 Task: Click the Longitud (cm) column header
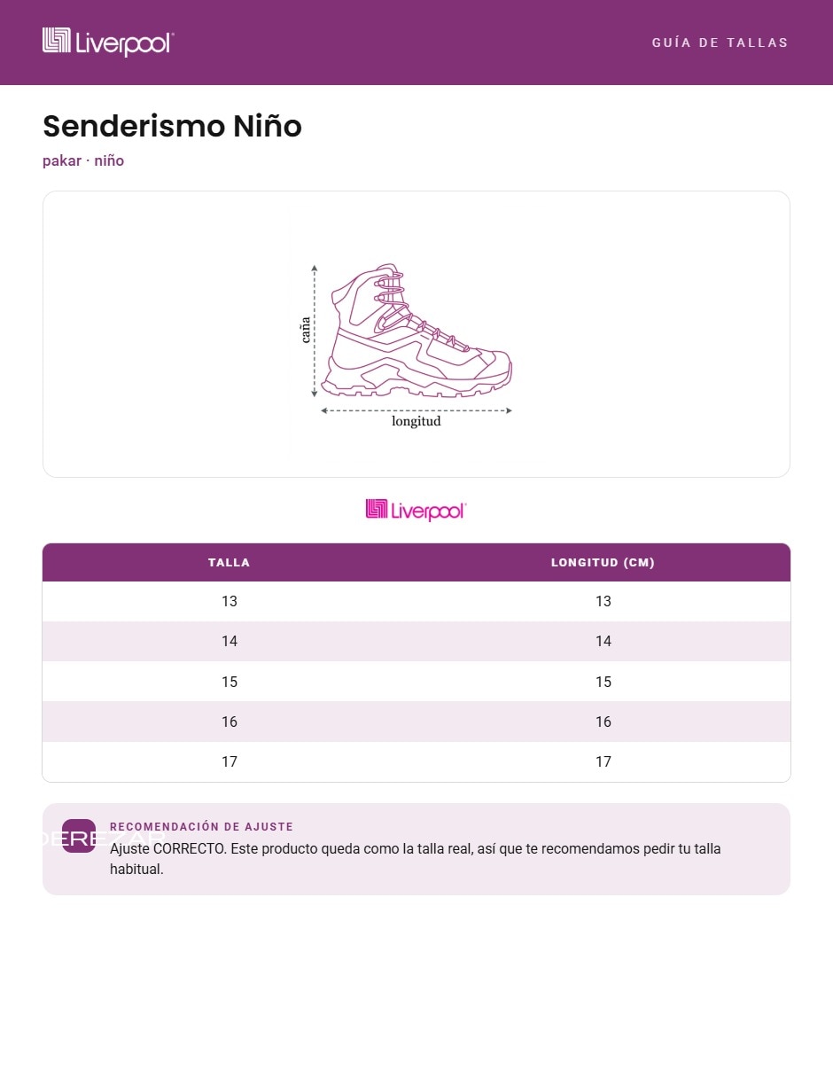(603, 562)
